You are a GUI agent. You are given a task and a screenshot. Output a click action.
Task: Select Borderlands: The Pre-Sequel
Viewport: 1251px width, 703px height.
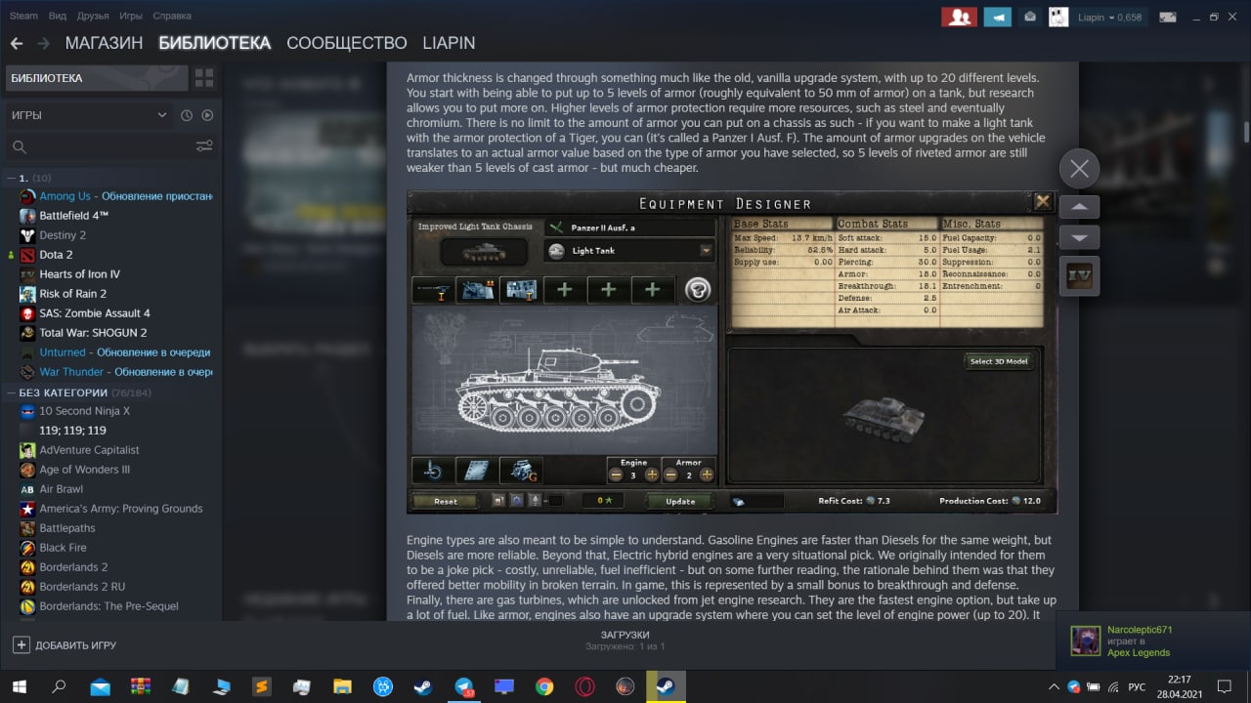tap(115, 606)
